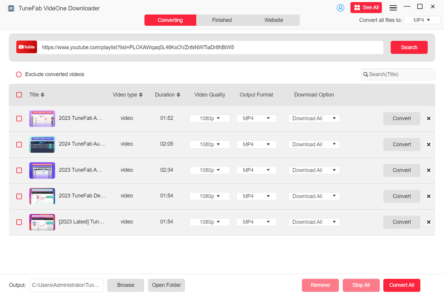
Task: Convert the [2023 Latest] Tun… video
Action: (402, 222)
